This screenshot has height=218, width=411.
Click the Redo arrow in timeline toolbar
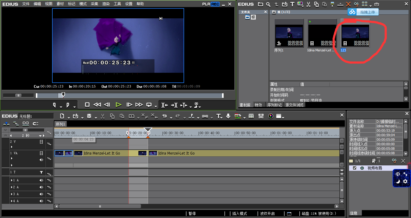178,116
